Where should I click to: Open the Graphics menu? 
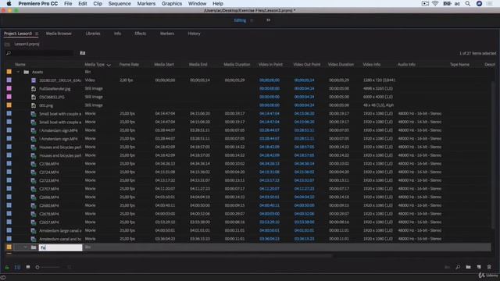point(172,3)
